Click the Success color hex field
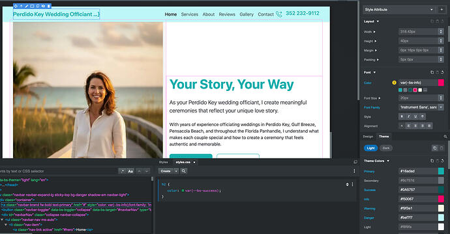 pyautogui.click(x=418, y=190)
